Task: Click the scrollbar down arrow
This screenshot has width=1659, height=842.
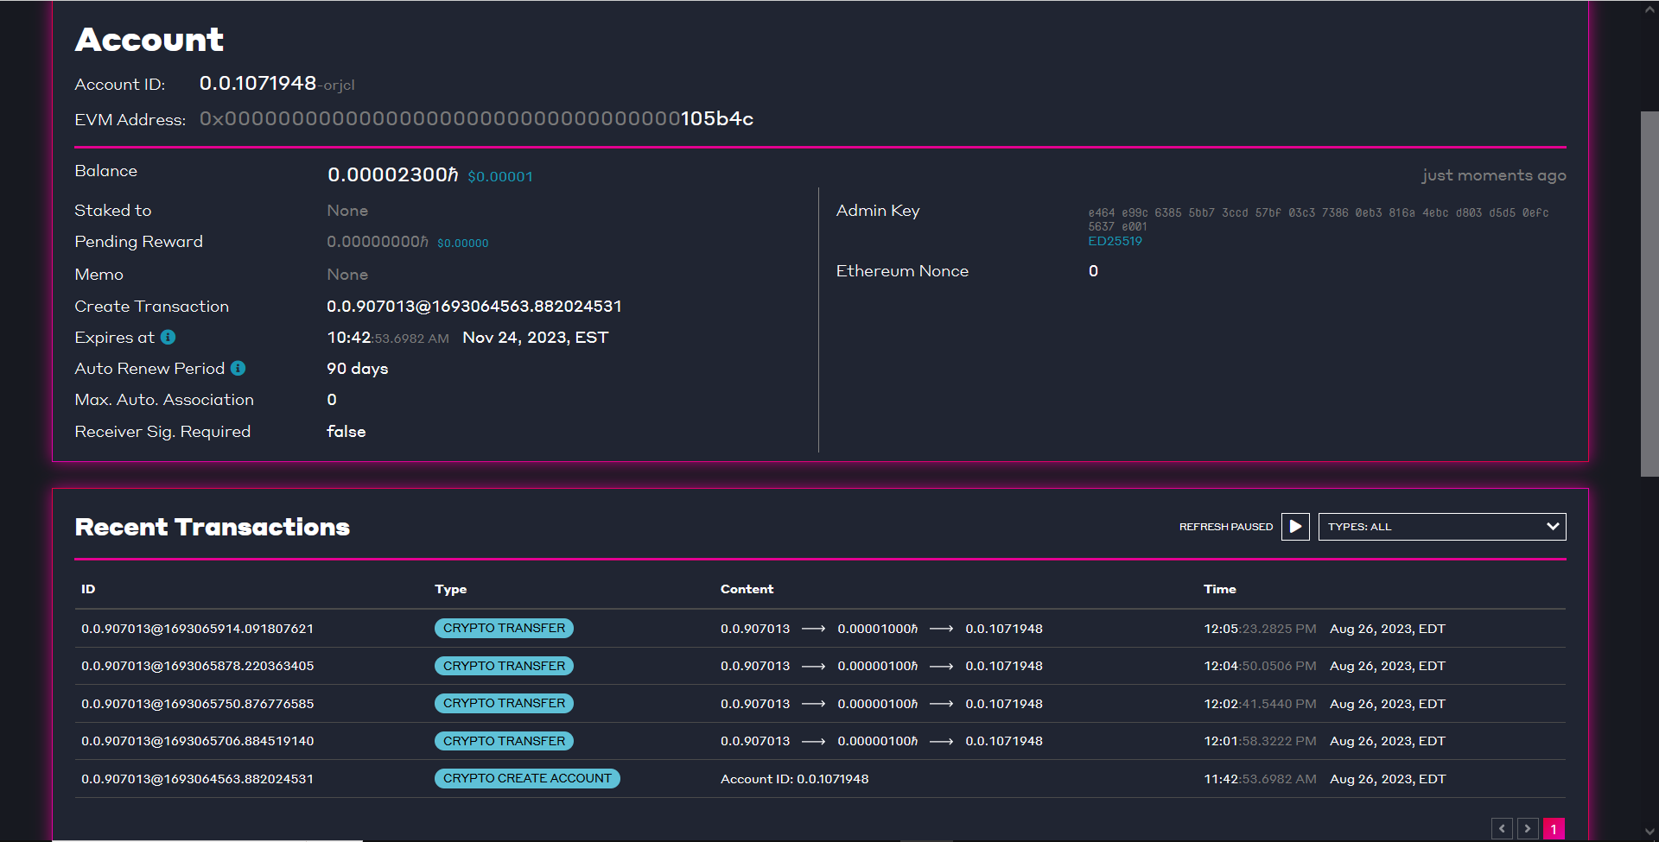Action: point(1649,833)
